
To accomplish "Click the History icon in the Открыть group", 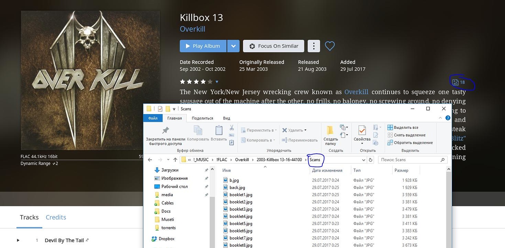I will click(375, 143).
